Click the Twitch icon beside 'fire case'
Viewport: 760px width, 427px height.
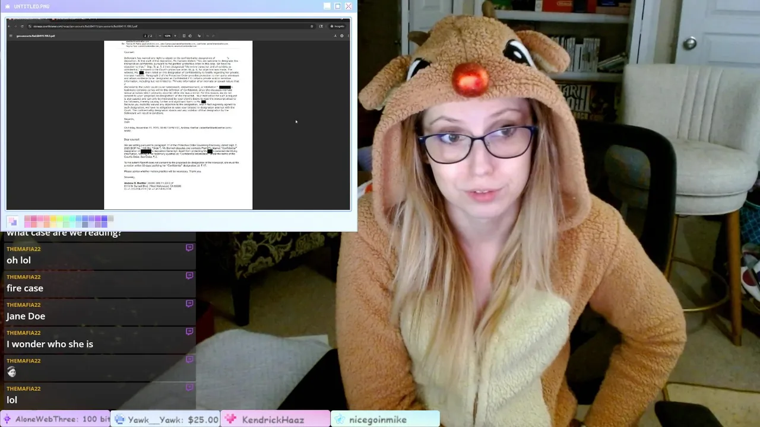tap(189, 276)
